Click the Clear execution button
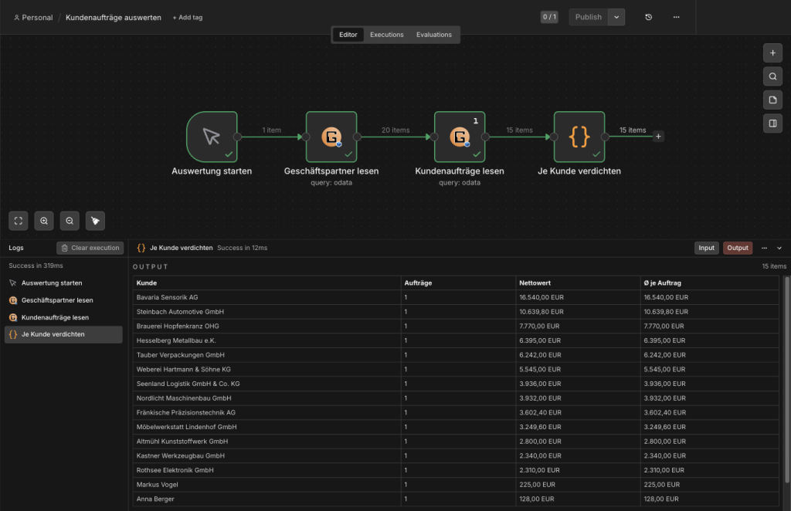The width and height of the screenshot is (791, 511). (x=90, y=248)
